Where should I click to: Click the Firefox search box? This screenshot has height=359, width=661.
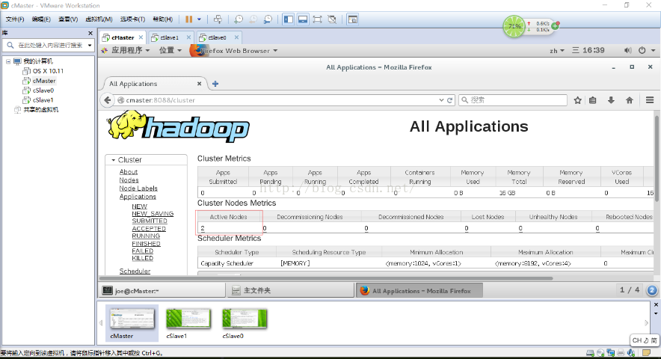point(513,100)
